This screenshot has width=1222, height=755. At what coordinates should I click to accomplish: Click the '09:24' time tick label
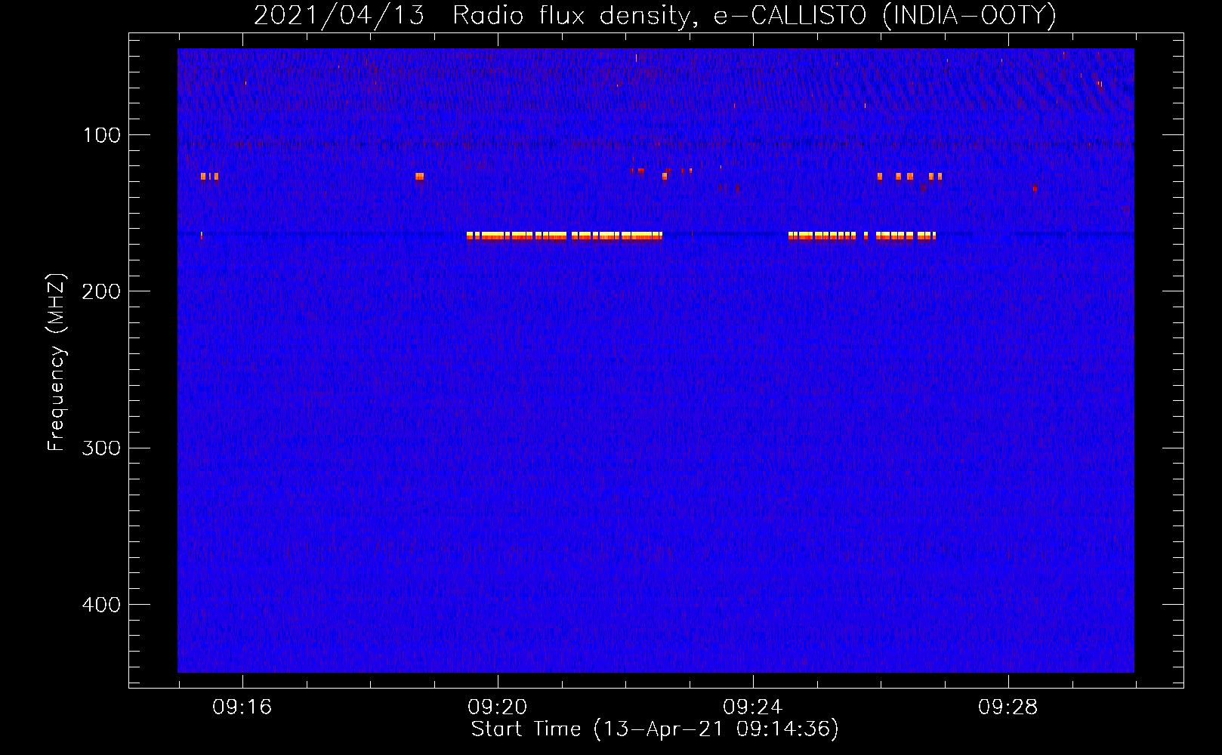click(752, 707)
